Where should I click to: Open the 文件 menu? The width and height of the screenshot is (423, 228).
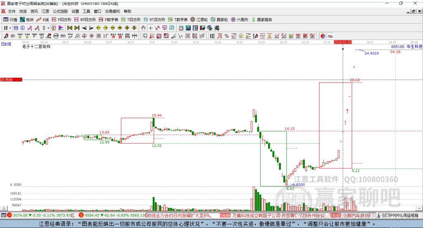(x=12, y=11)
